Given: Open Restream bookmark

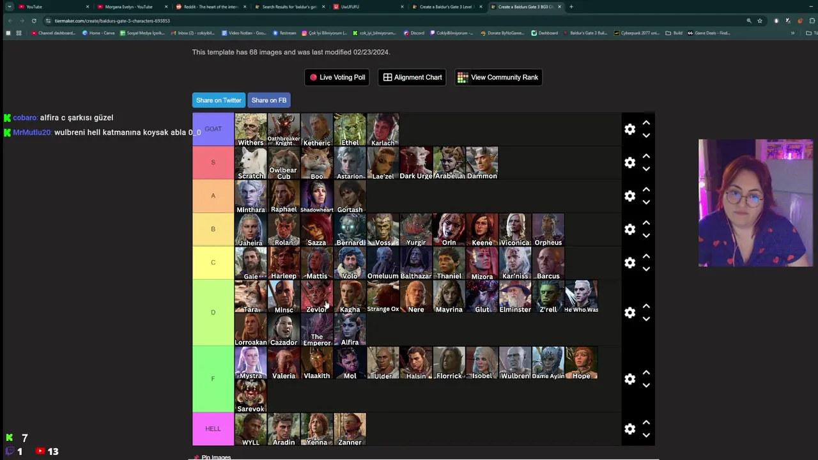Looking at the screenshot, I should [284, 33].
